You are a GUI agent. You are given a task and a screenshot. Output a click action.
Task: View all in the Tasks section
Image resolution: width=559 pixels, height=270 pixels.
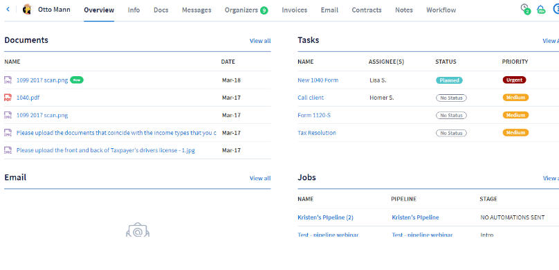(551, 41)
